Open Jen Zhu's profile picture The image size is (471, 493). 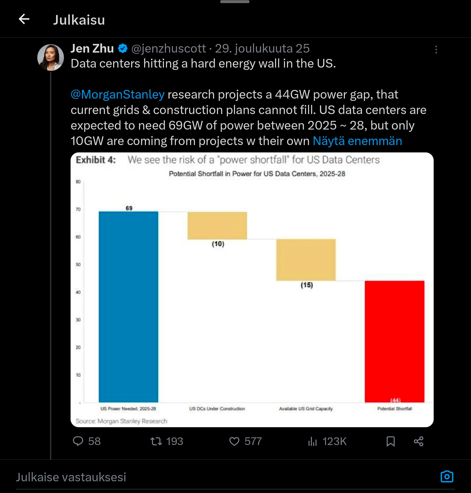pos(51,57)
